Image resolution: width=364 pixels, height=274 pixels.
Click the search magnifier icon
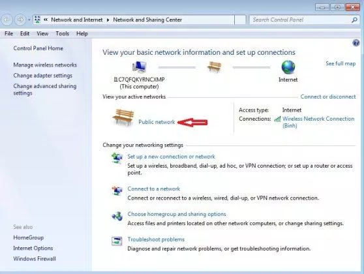[x=354, y=20]
